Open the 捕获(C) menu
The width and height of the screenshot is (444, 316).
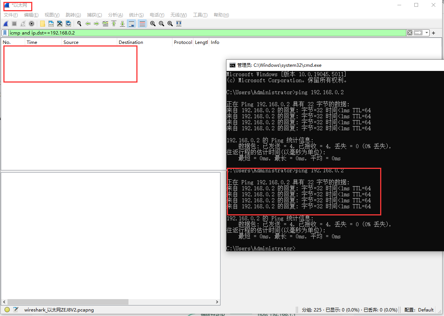point(94,15)
